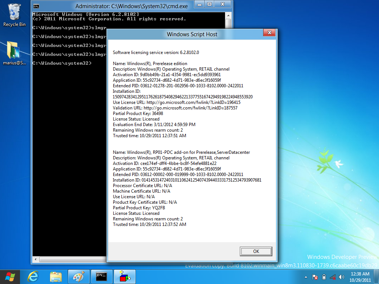Click the 'Microsoft Windows [Version 6.2.8102]' line
379x284 pixels.
click(x=85, y=14)
